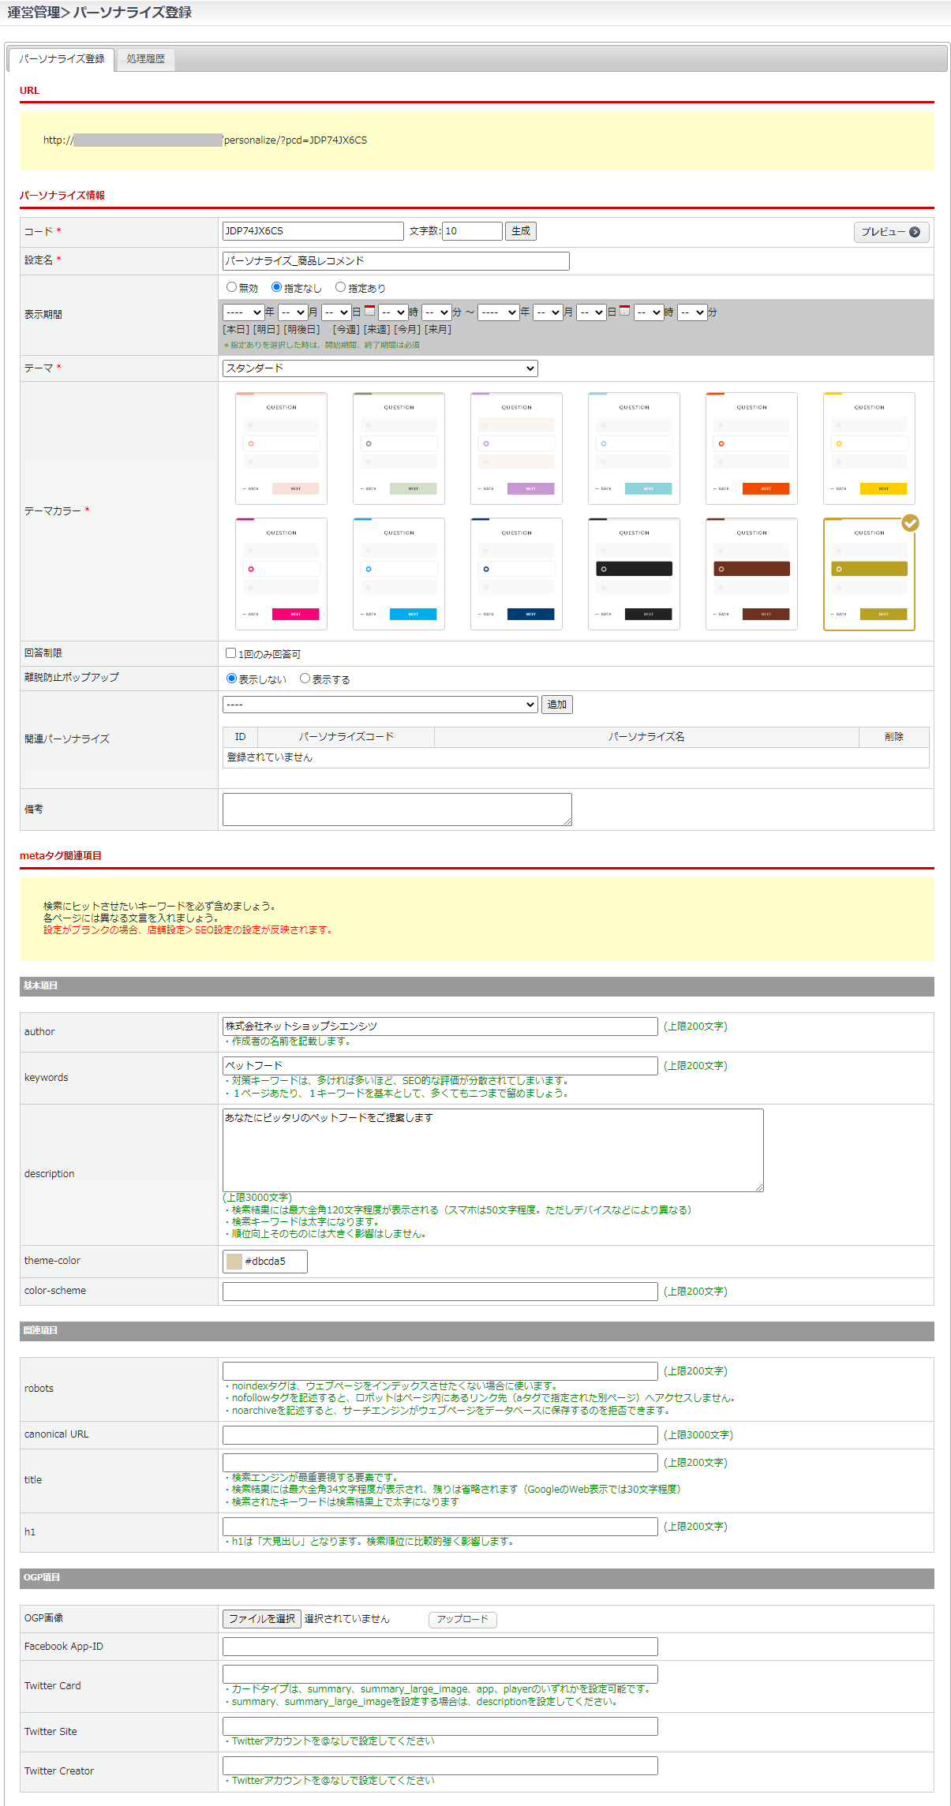The image size is (951, 1806).
Task: Expand the 関連パーソナライズ selection dropdown
Action: (x=380, y=705)
